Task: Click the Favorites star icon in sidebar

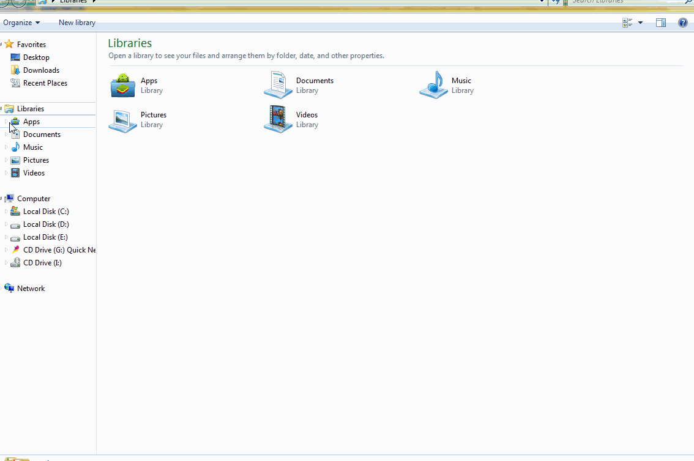Action: pyautogui.click(x=9, y=44)
